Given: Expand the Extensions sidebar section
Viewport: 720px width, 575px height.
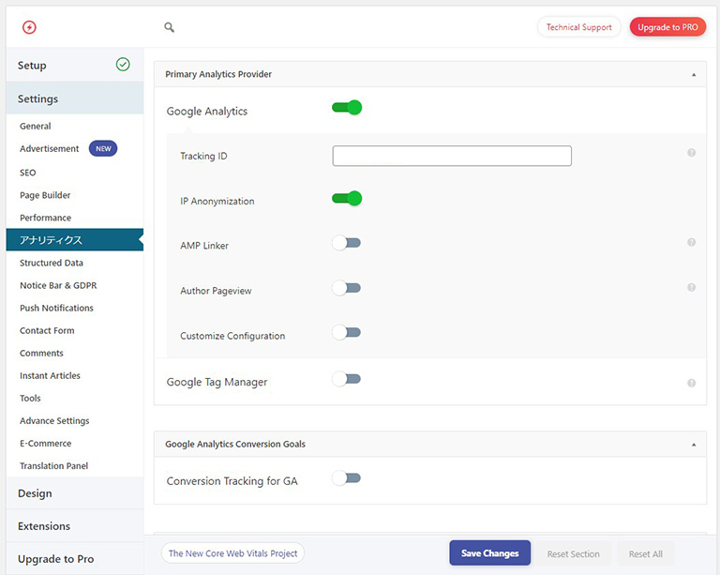Looking at the screenshot, I should (75, 526).
